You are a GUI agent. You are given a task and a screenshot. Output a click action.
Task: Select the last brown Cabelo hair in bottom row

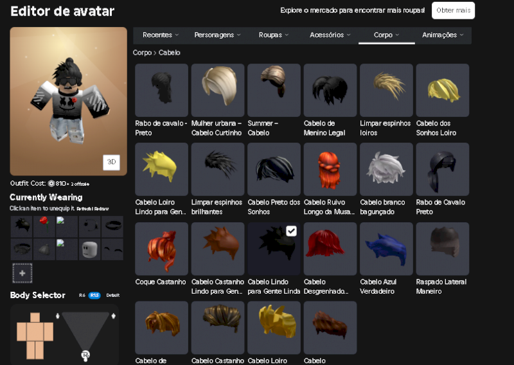[330, 328]
